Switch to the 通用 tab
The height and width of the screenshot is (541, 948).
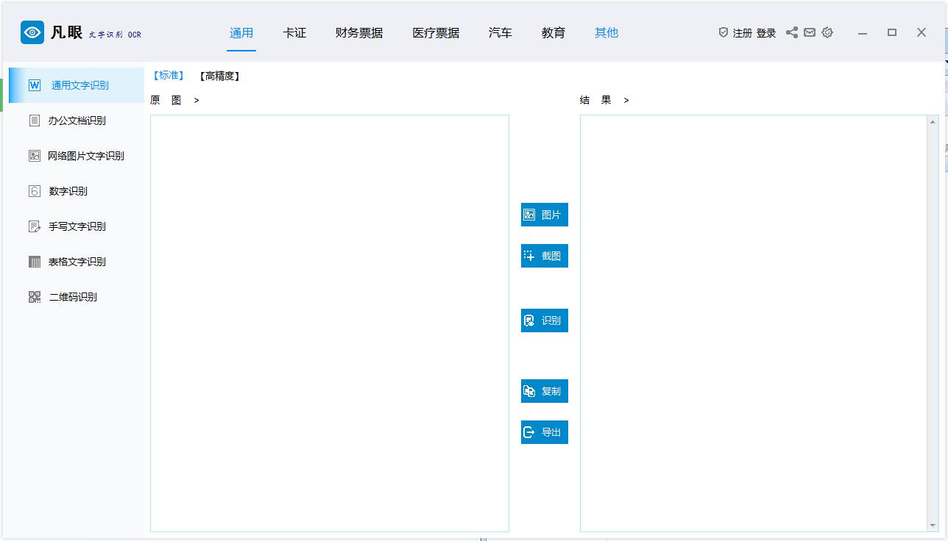241,33
